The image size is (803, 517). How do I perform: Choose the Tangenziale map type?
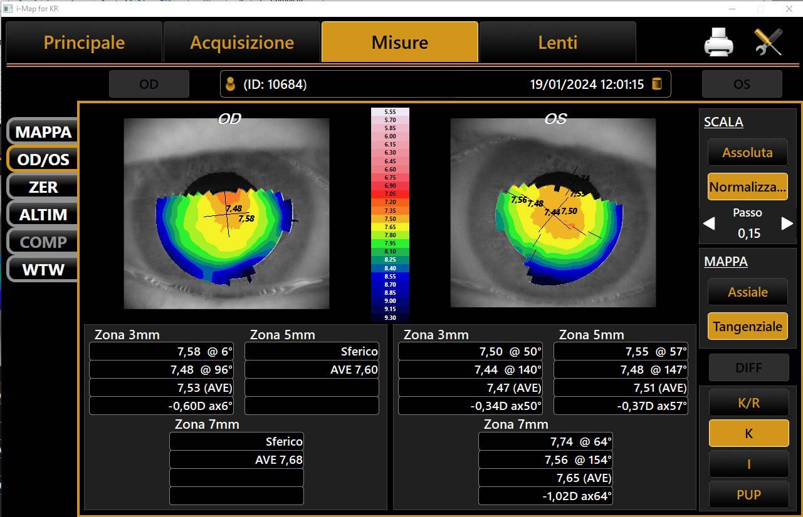click(748, 327)
